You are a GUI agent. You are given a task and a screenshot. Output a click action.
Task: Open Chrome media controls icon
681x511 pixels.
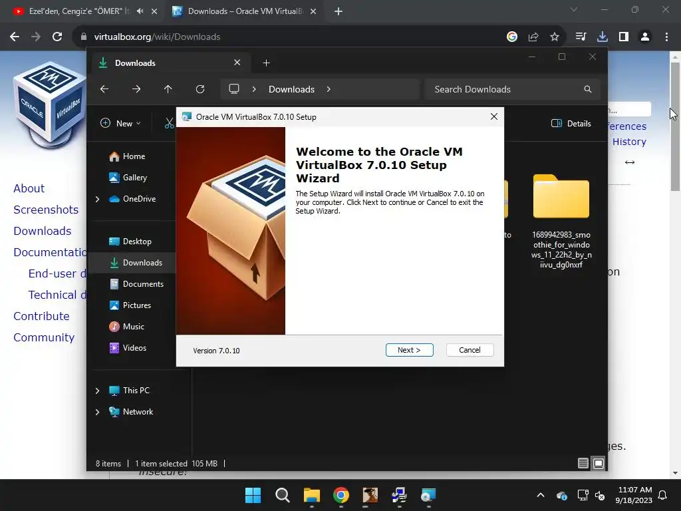[581, 37]
